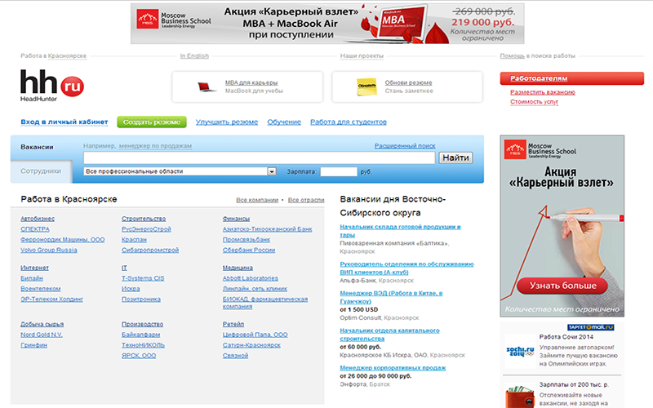The width and height of the screenshot is (653, 408).
Task: Click Узнать больше in side banner
Action: click(x=562, y=286)
